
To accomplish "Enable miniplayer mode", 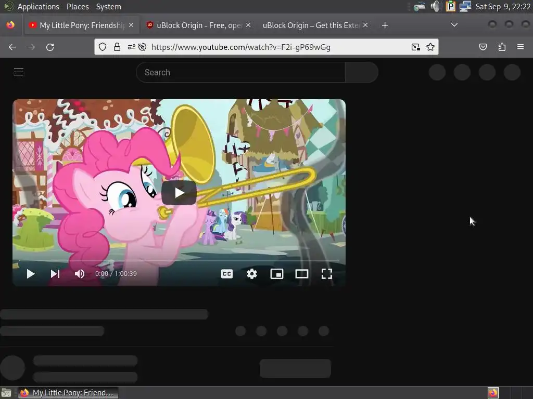I will pos(277,274).
